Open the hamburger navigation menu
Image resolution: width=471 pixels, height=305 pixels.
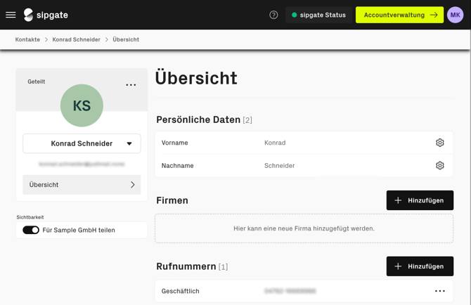[11, 15]
